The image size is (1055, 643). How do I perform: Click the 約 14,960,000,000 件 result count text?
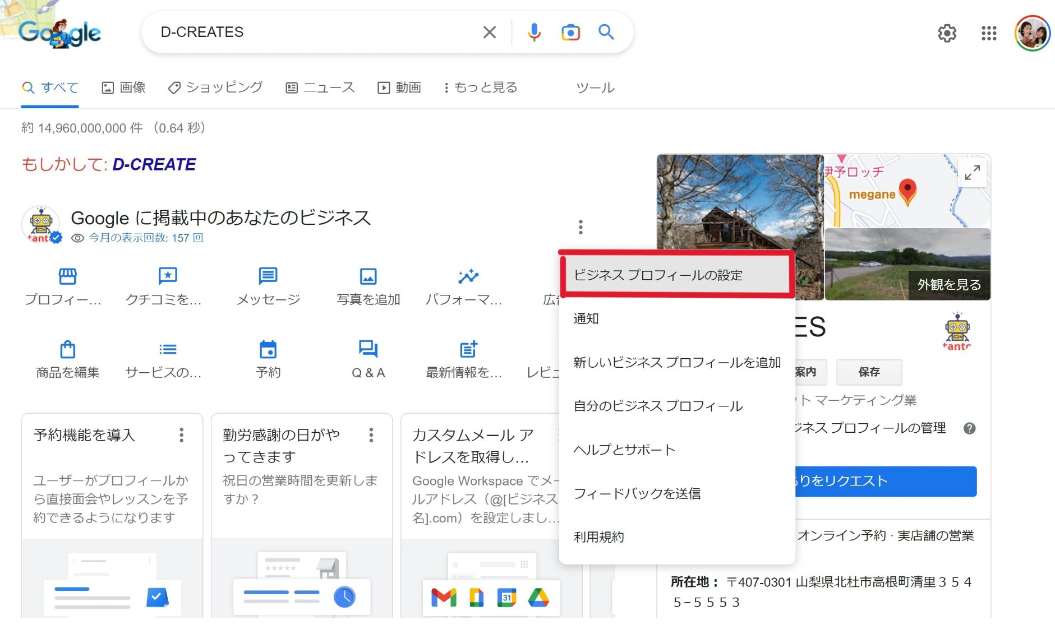(82, 128)
